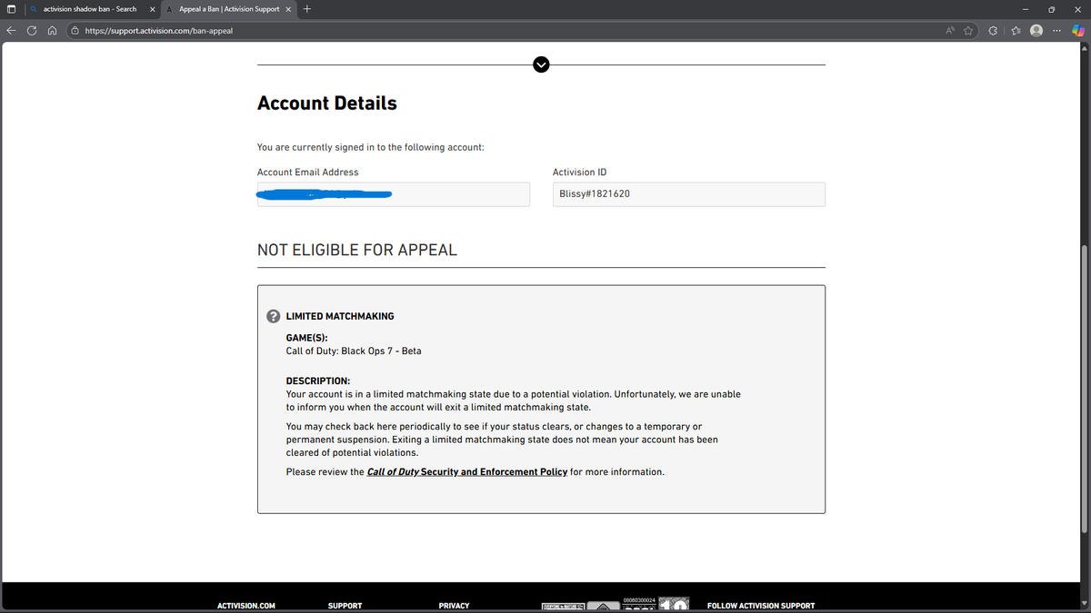Click Call of Duty: Black Ops 7 - Beta text
This screenshot has height=613, width=1091.
(x=354, y=351)
